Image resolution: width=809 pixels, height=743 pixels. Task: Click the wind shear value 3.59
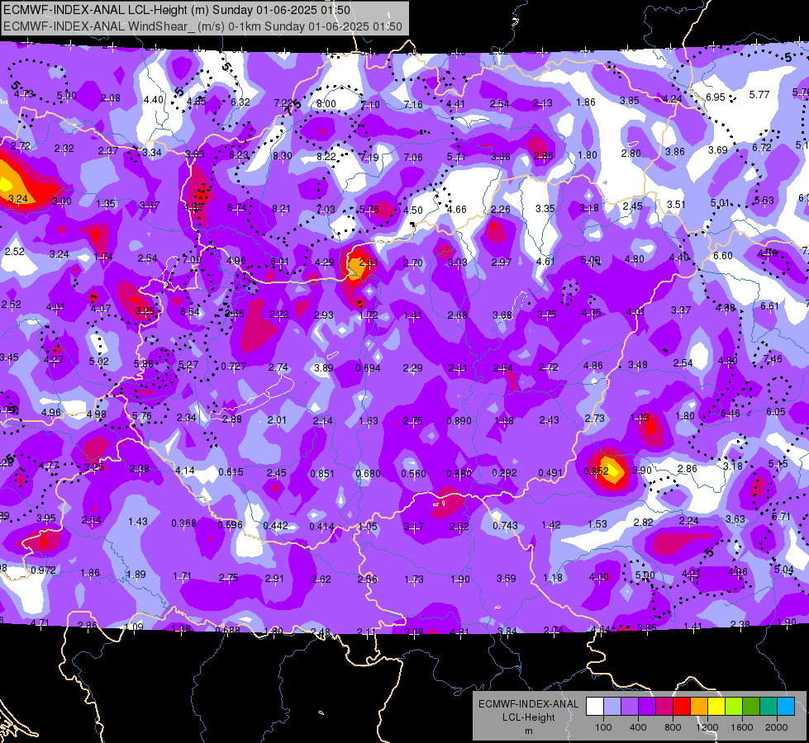point(506,579)
